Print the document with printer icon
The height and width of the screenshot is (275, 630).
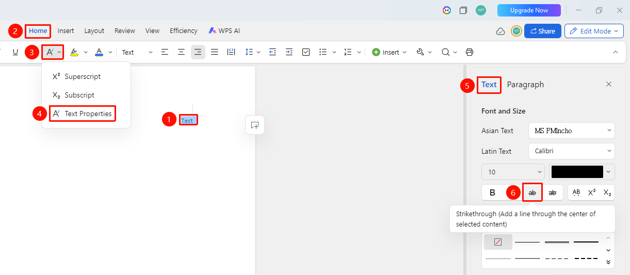point(470,52)
